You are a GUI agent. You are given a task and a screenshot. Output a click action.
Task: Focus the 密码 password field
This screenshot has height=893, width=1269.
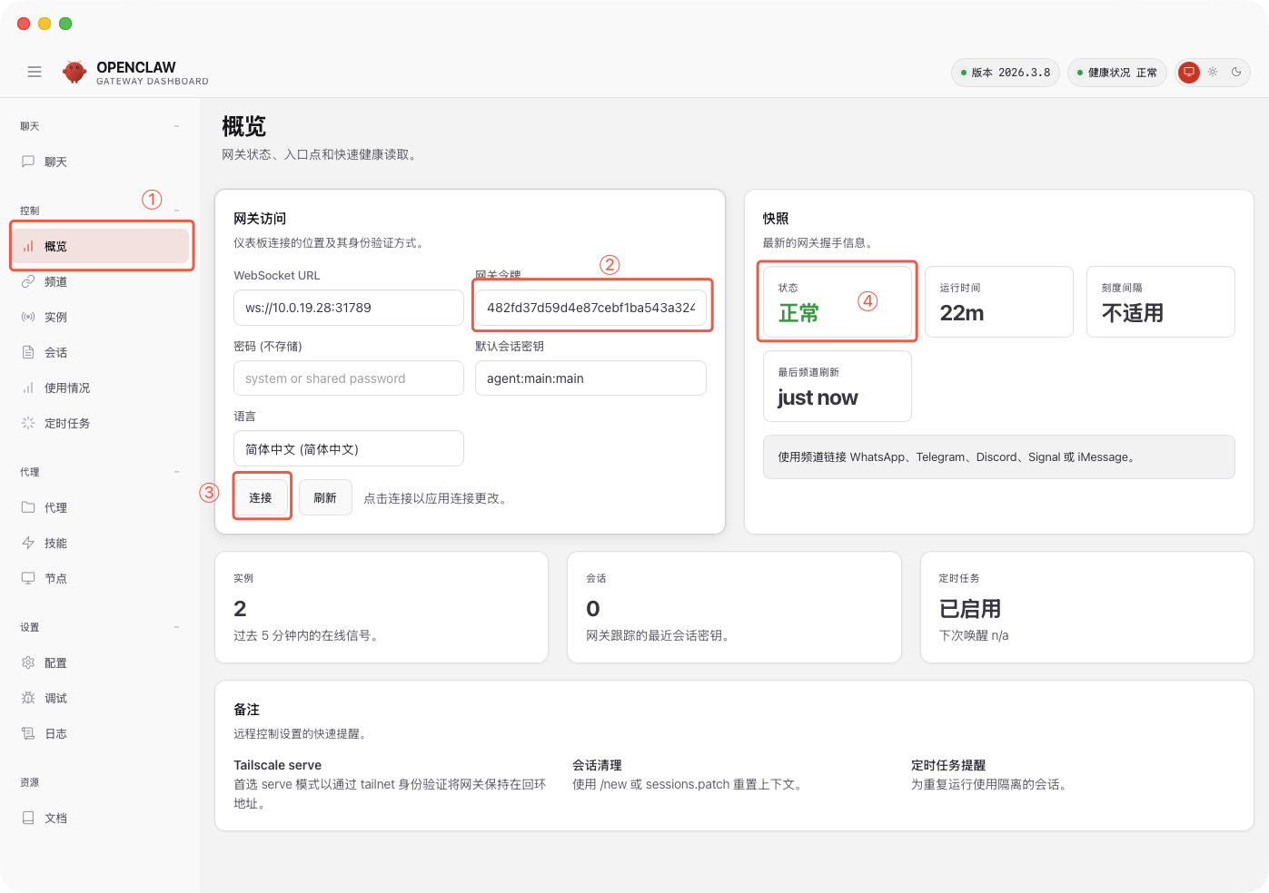pyautogui.click(x=348, y=378)
